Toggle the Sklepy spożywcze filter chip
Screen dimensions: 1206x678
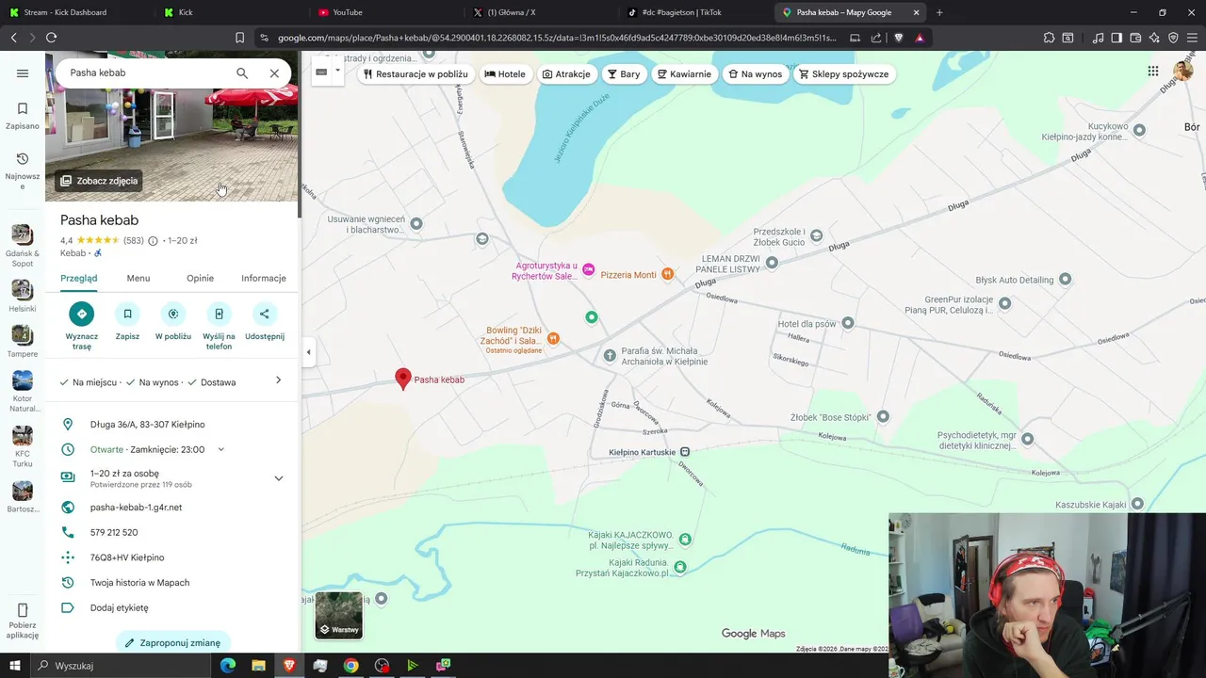[x=844, y=74]
